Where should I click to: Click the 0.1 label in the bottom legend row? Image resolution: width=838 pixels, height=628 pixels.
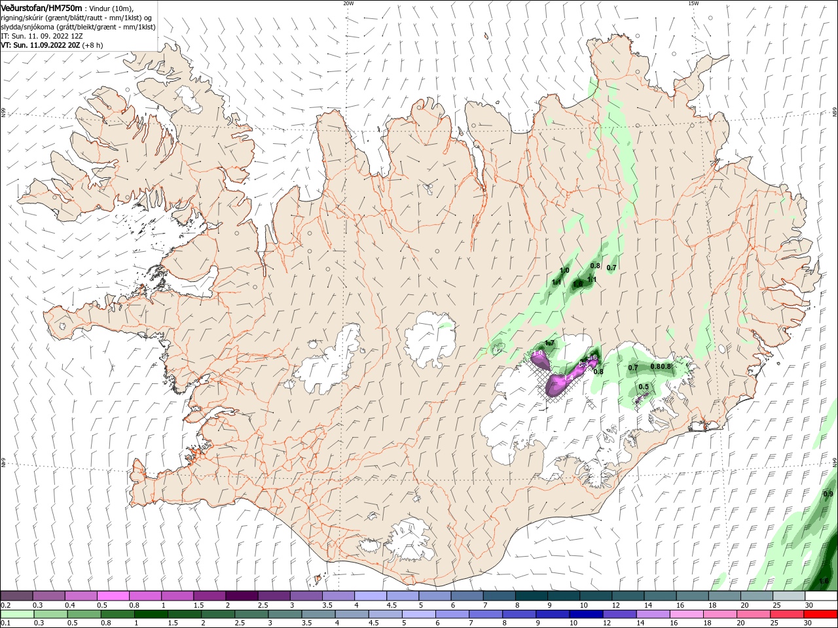point(5,623)
